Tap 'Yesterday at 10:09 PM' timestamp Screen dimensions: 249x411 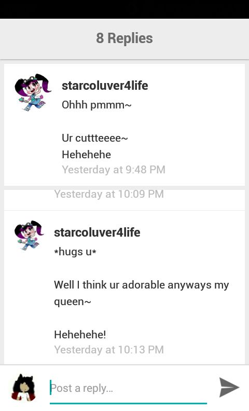pos(109,194)
